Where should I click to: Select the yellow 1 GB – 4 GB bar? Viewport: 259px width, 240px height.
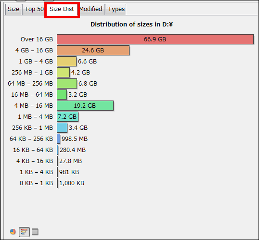pos(67,62)
